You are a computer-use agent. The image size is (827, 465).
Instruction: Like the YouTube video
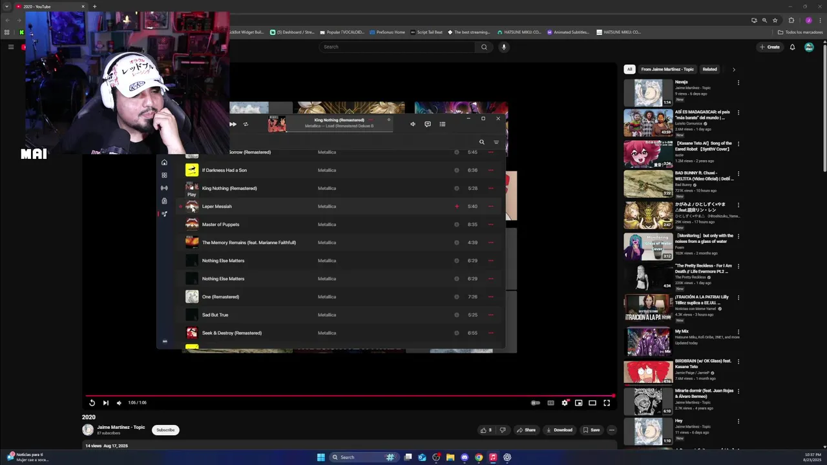point(486,429)
